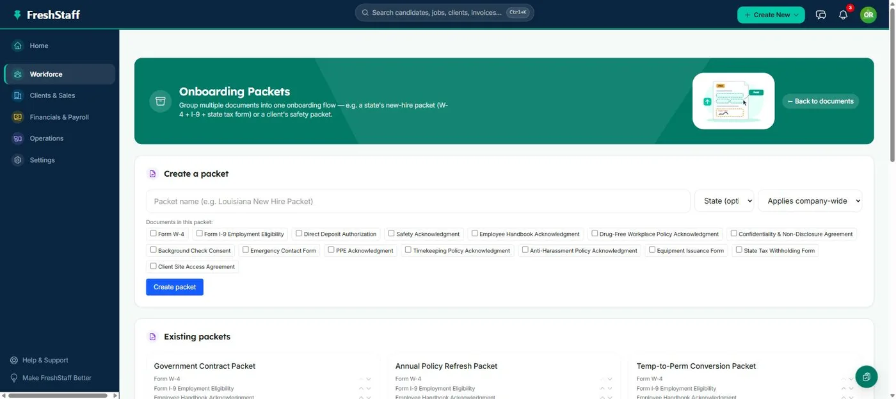Image resolution: width=896 pixels, height=399 pixels.
Task: Open the Applies company-wide dropdown
Action: click(x=810, y=201)
